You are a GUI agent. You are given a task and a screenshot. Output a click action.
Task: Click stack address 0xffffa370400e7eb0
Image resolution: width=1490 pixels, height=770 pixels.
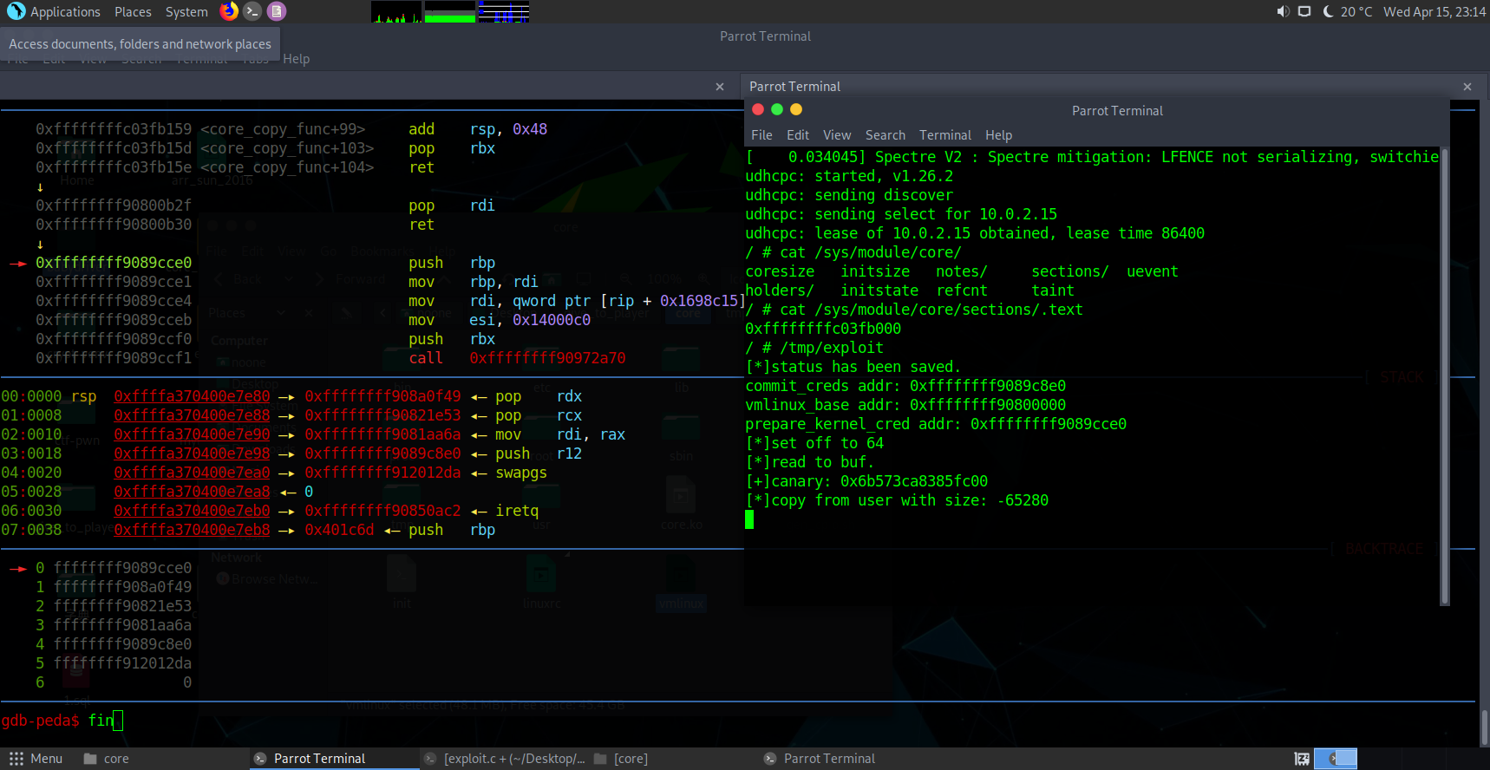tap(192, 511)
